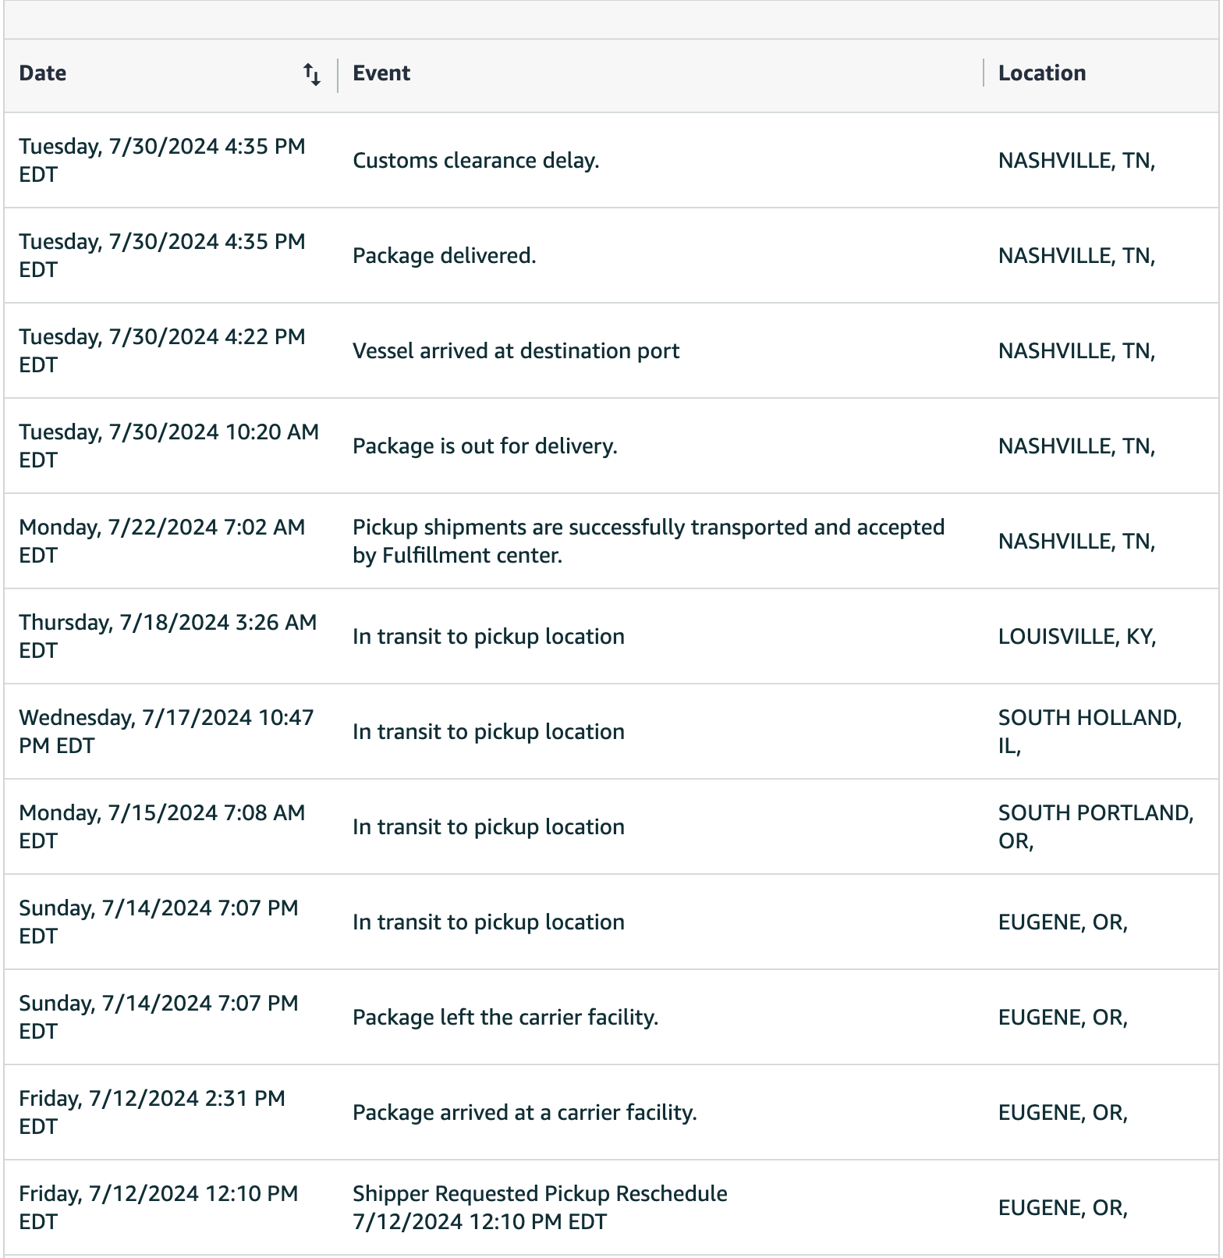This screenshot has width=1223, height=1258.
Task: Click the Fulfillment center accepted event text
Action: [x=648, y=542]
